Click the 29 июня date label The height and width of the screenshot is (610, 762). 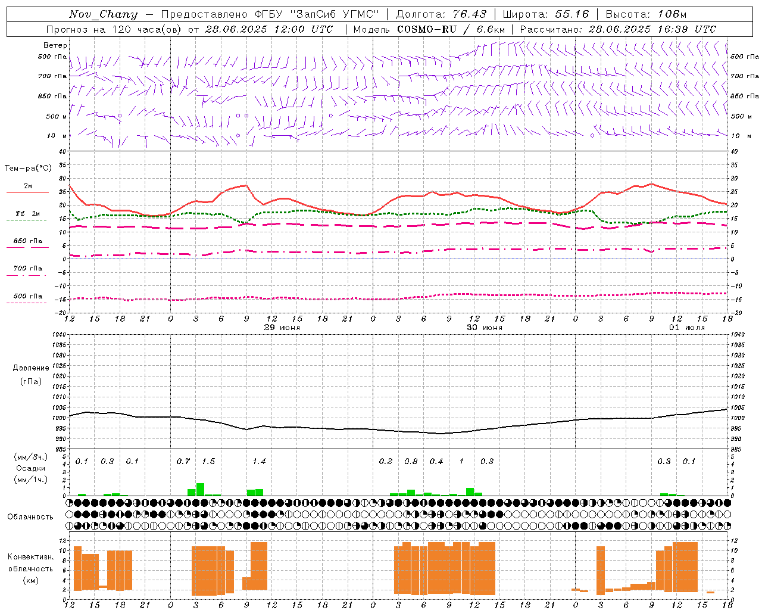point(282,328)
